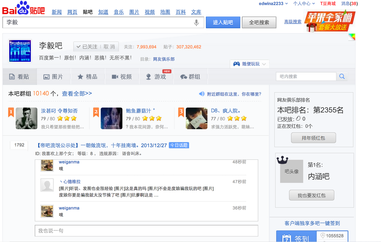
Task: Click the calendar icon on 签到 button
Action: pos(286,238)
